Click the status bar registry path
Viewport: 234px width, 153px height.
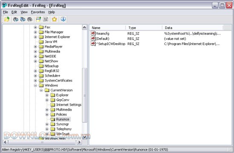pos(85,150)
